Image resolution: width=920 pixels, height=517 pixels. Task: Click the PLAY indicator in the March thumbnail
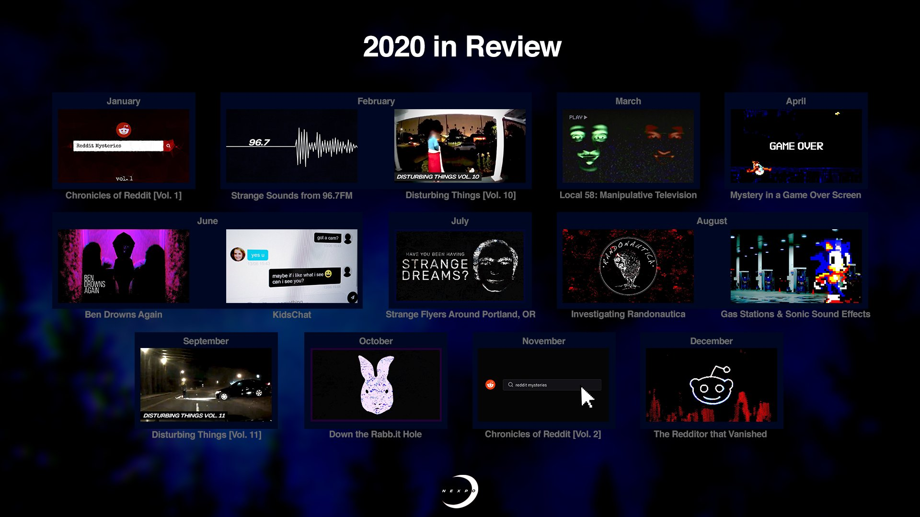578,117
